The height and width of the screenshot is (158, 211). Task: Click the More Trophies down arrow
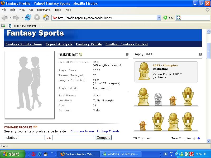[199, 139]
